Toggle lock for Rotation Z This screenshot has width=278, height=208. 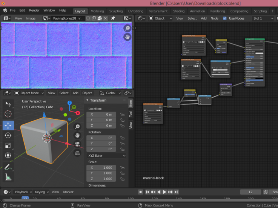click(122, 149)
